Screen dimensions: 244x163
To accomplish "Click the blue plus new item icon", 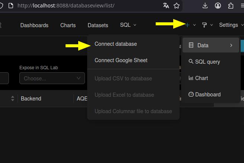I will coord(187,25).
